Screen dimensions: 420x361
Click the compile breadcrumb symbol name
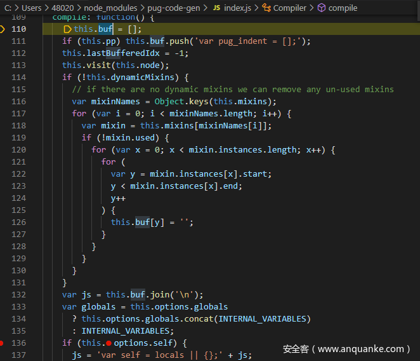point(343,8)
